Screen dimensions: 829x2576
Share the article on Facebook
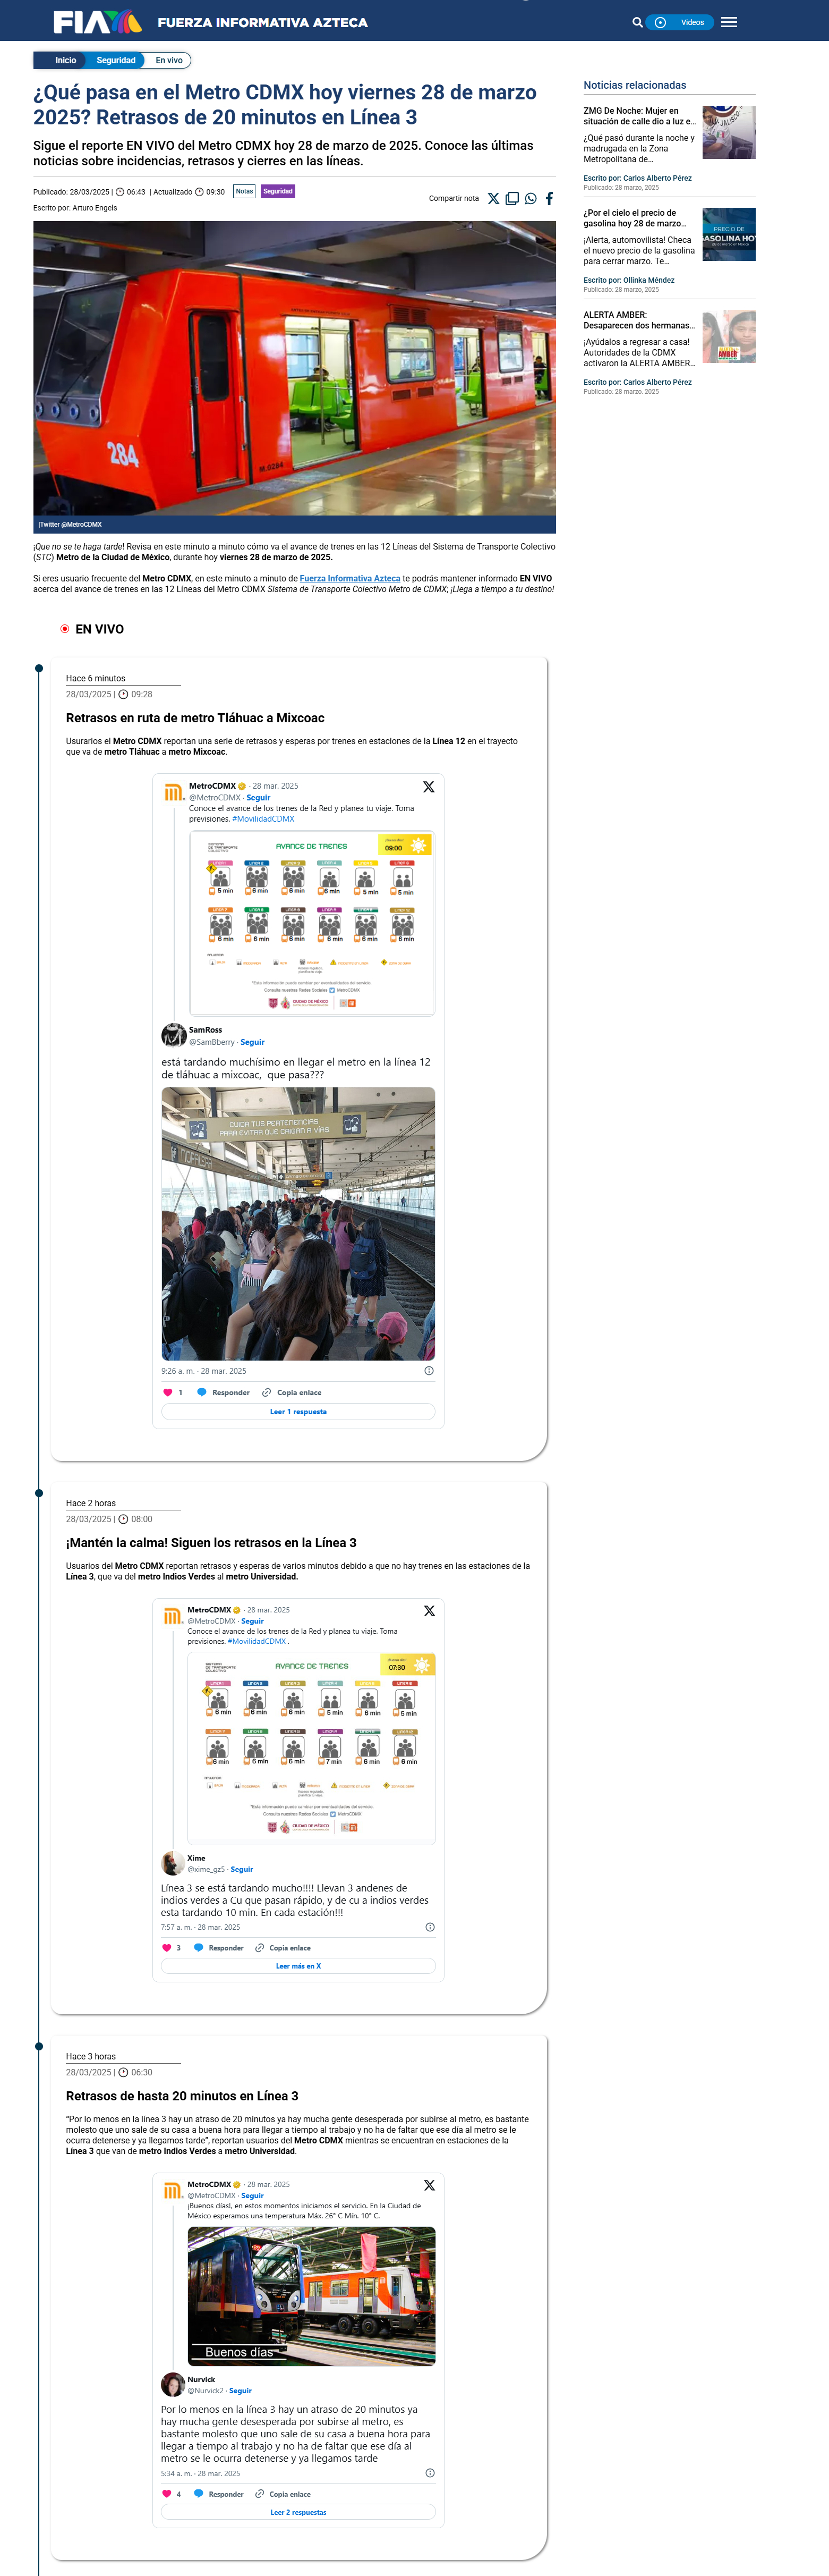coord(549,198)
